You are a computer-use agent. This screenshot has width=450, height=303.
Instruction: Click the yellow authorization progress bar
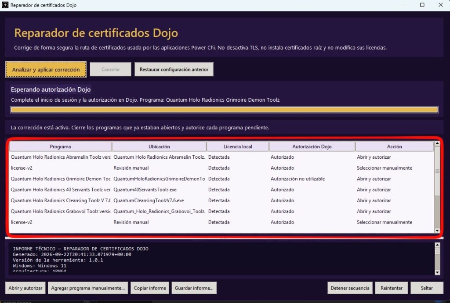[x=225, y=110]
